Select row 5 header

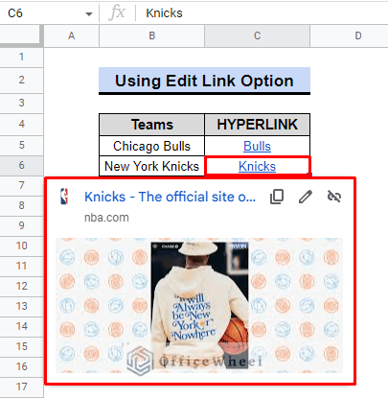pyautogui.click(x=21, y=145)
